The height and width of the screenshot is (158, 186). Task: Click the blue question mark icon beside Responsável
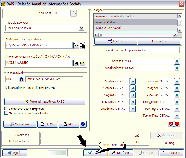[x=21, y=79]
